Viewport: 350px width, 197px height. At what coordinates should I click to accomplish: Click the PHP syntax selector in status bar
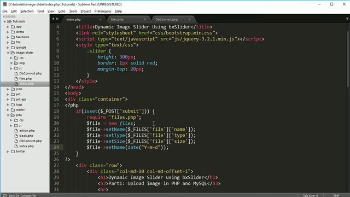tap(336, 195)
